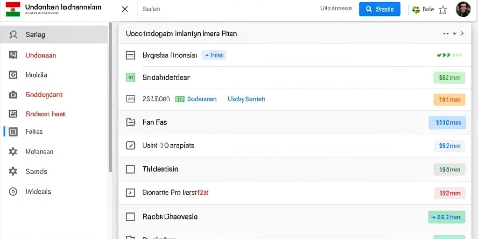Click the green arrow badge in Racbk row
Viewport: 478px width, 239px height.
[x=447, y=217]
